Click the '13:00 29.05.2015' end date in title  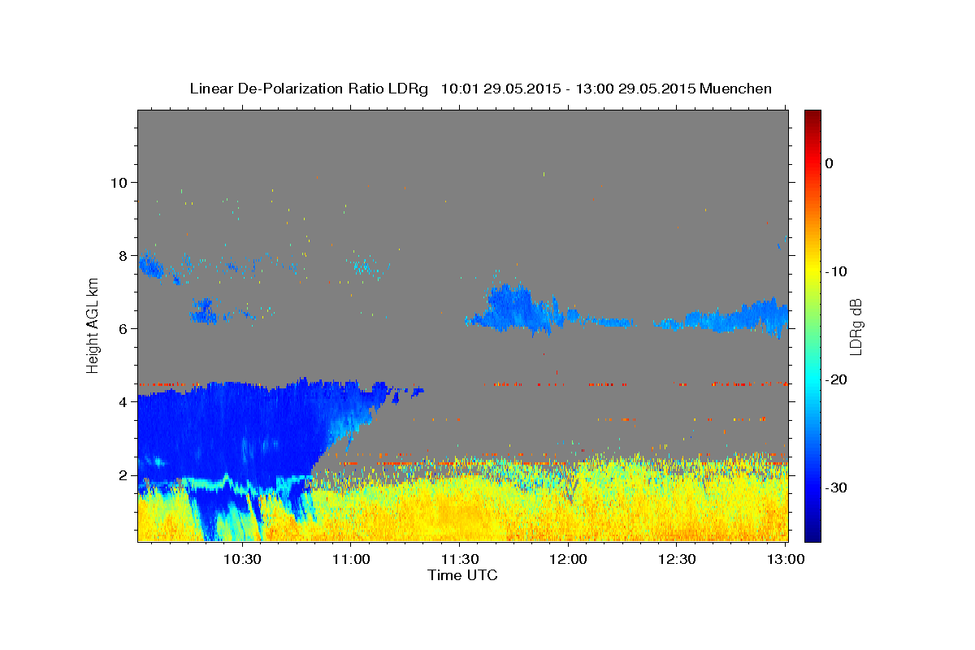[635, 89]
